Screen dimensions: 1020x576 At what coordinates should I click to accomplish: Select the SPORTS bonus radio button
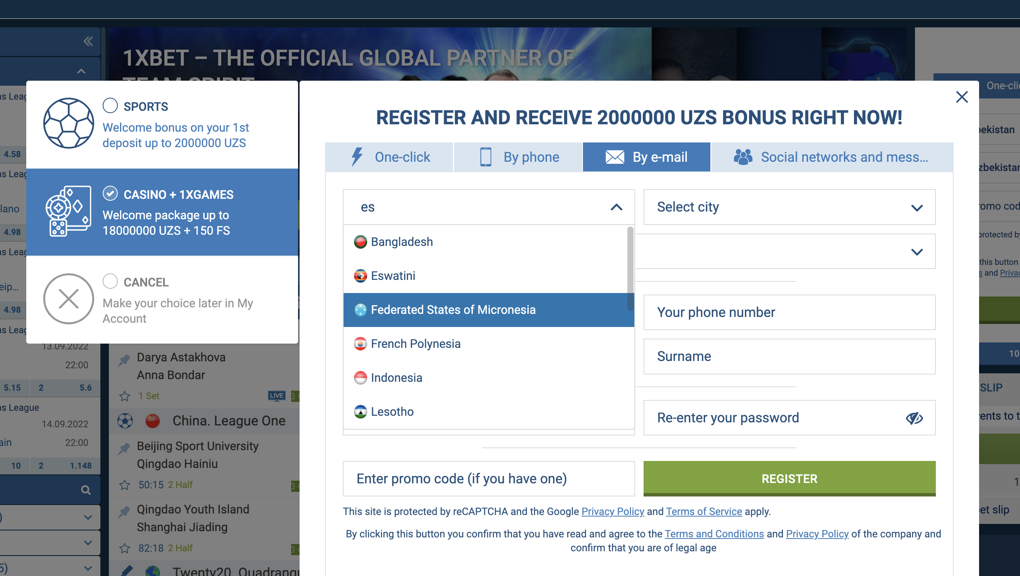[x=110, y=106]
